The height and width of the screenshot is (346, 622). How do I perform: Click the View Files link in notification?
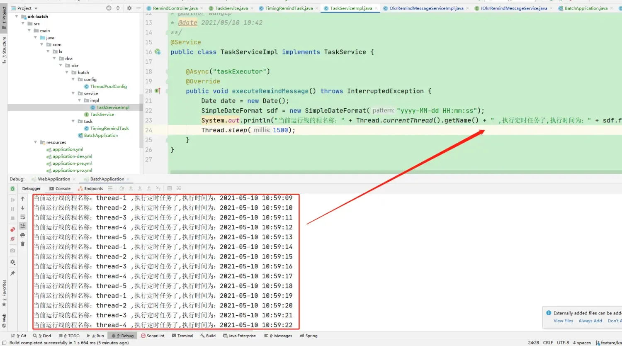click(x=563, y=321)
